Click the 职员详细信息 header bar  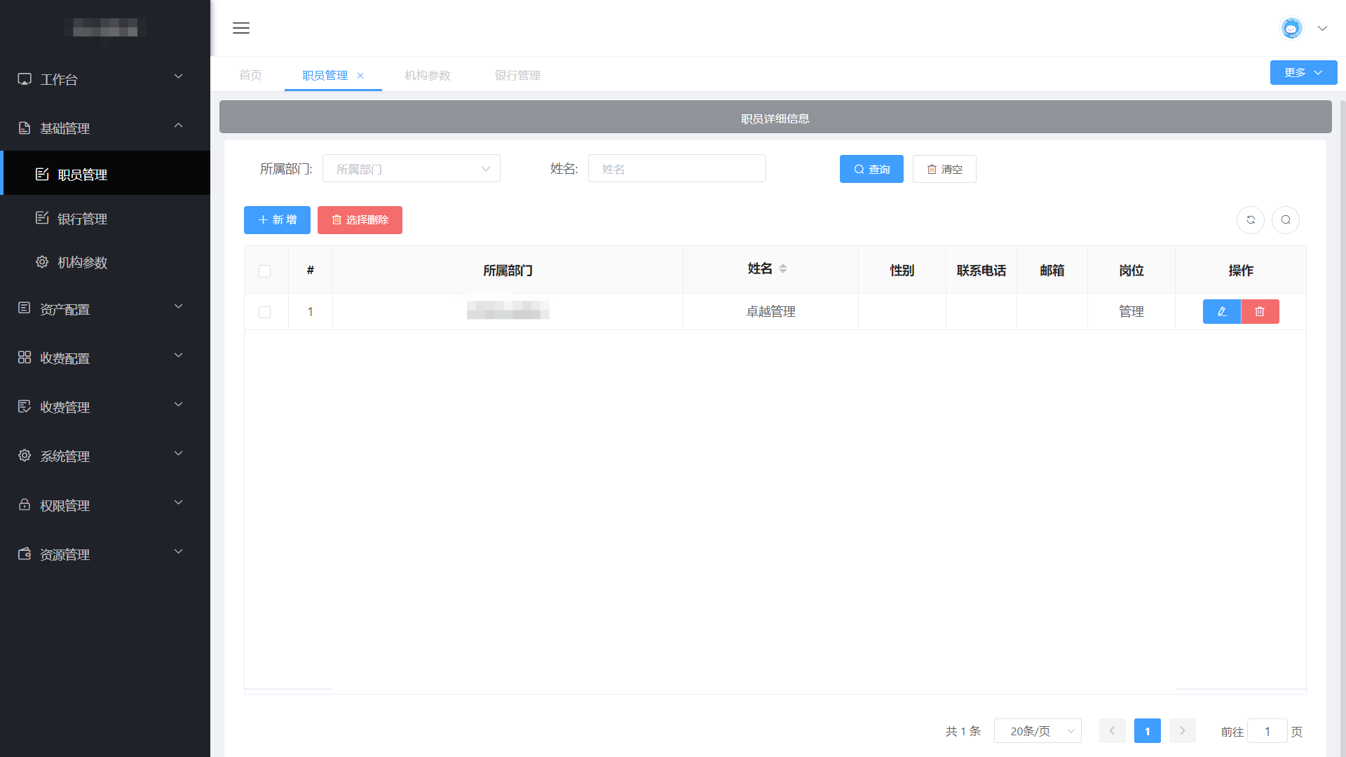point(775,117)
